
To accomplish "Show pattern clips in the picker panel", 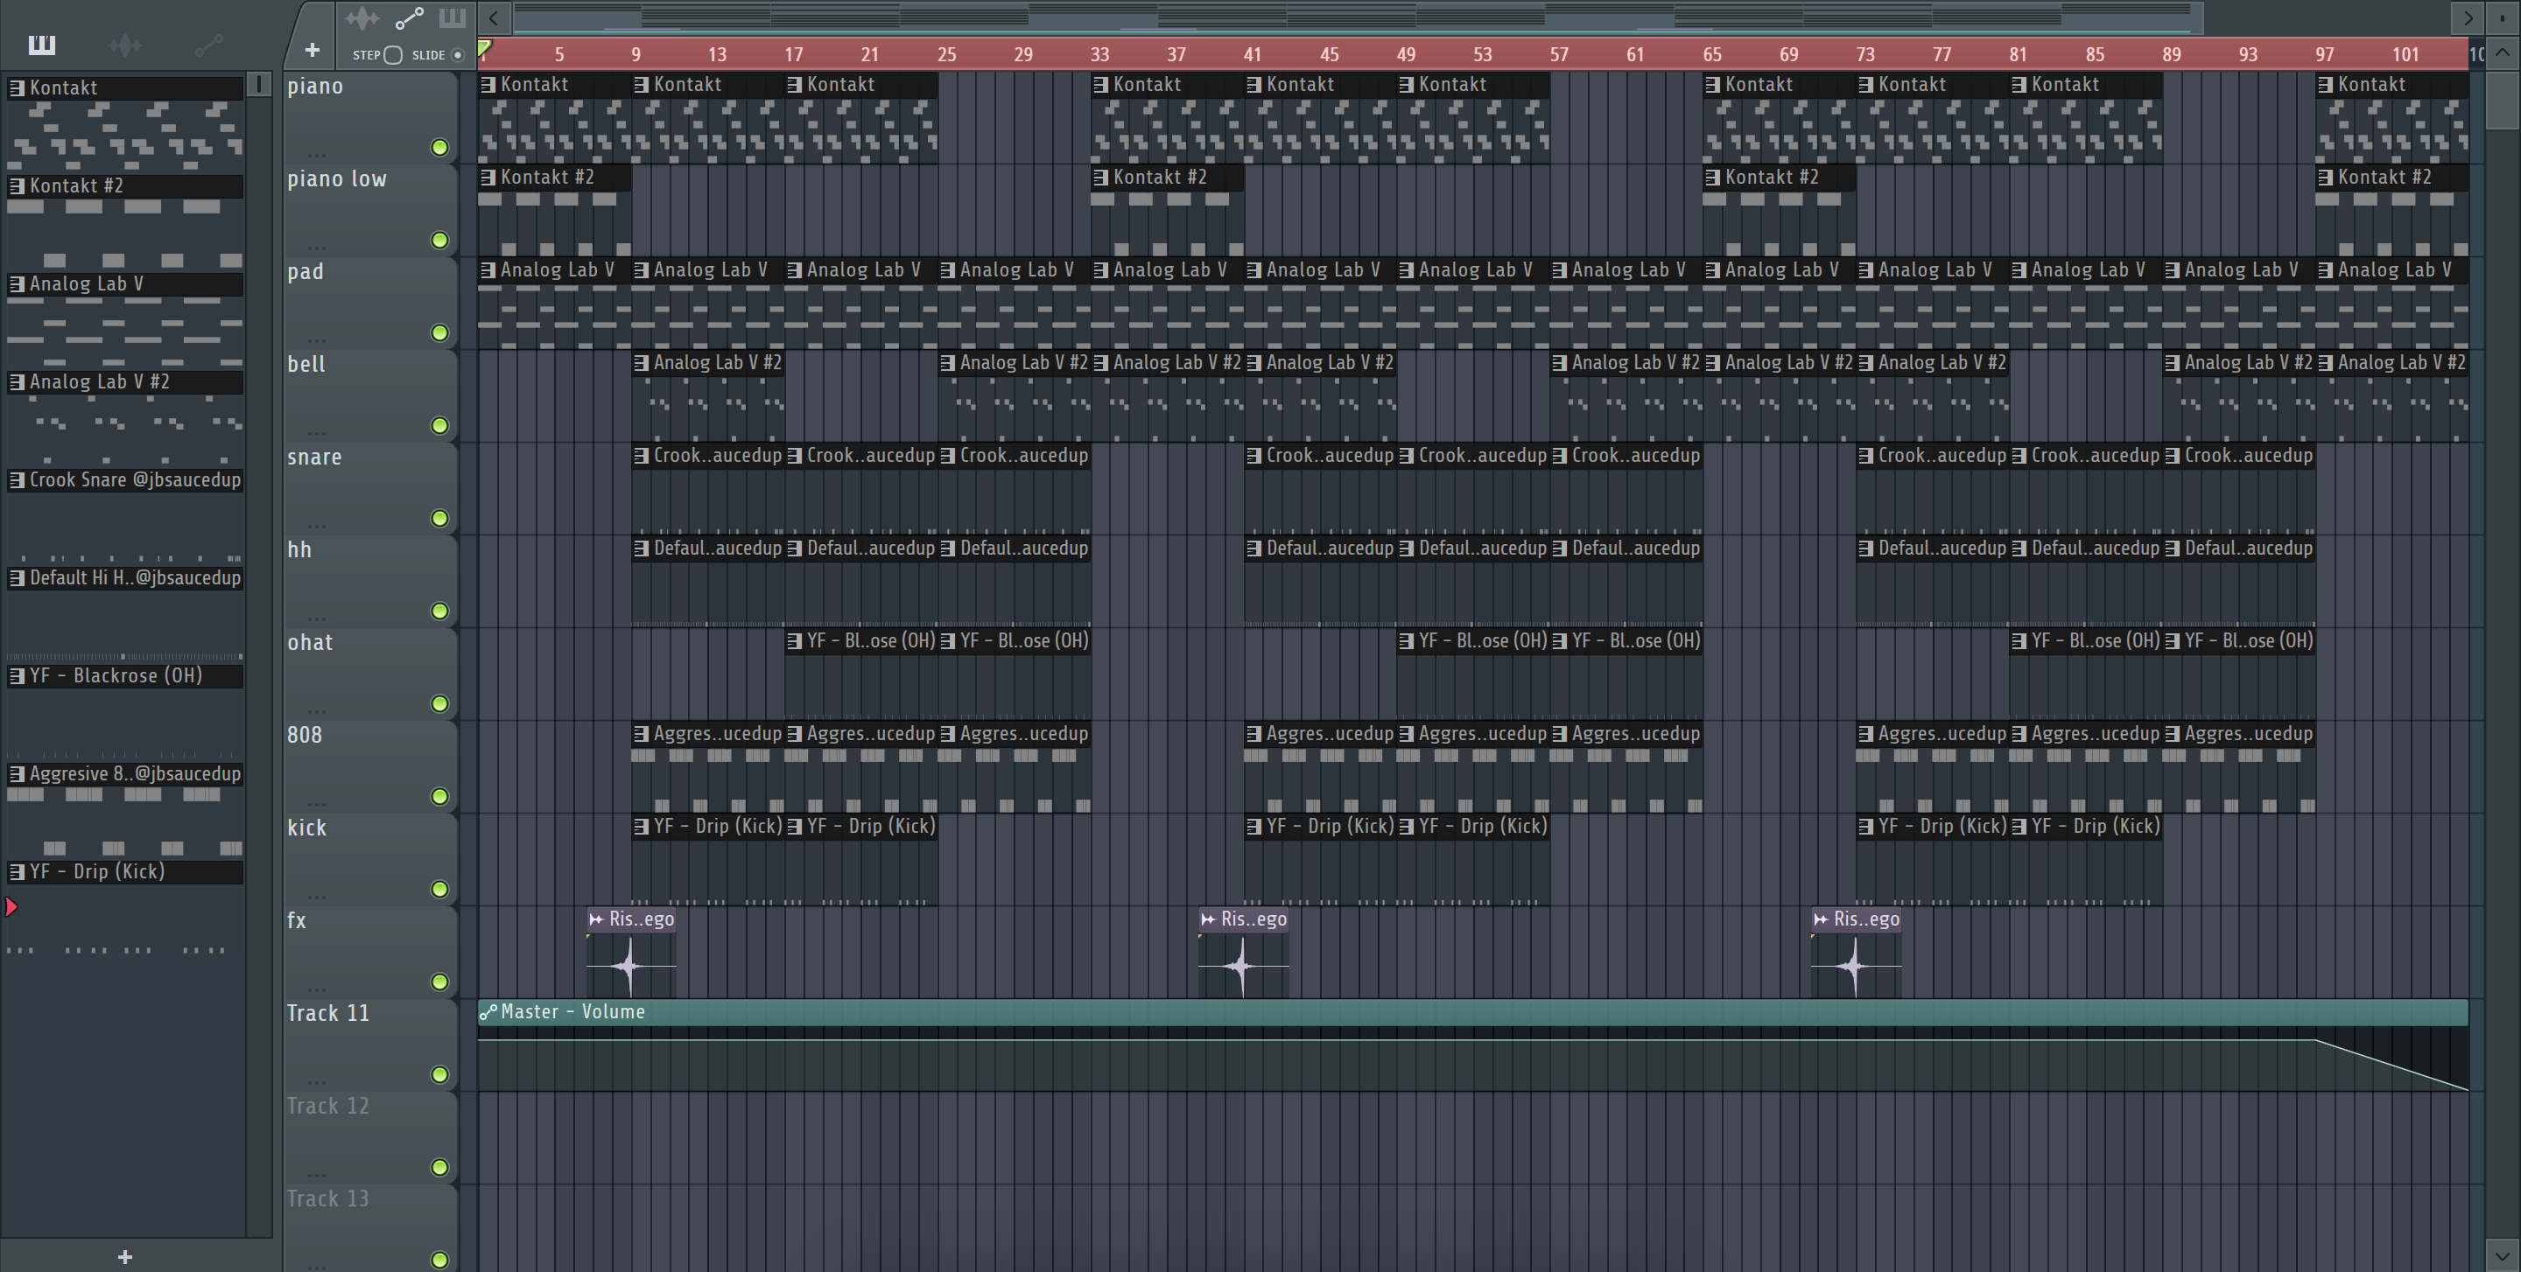I will point(42,44).
